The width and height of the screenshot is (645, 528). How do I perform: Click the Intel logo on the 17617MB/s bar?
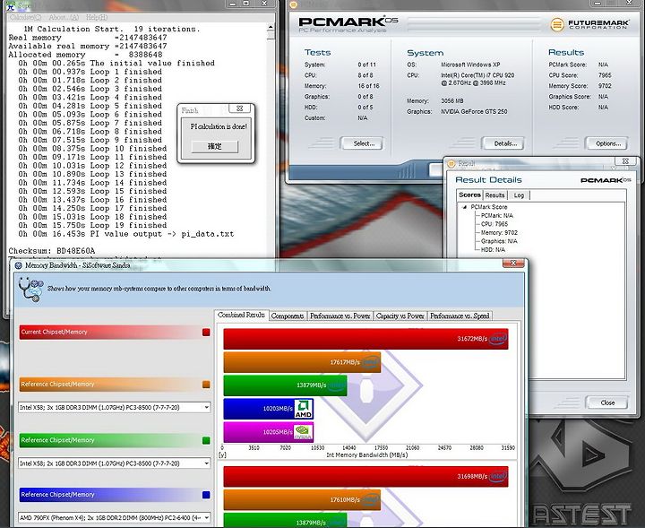(370, 362)
